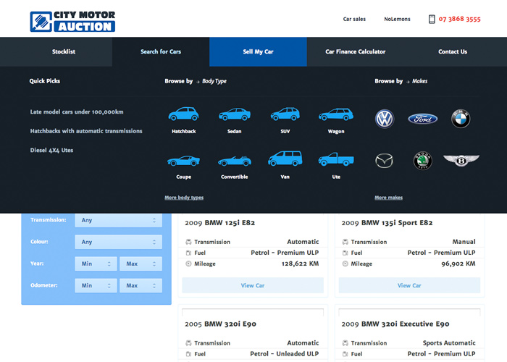The image size is (507, 362).
Task: Pick the Coupe body type icon
Action: pyautogui.click(x=183, y=161)
